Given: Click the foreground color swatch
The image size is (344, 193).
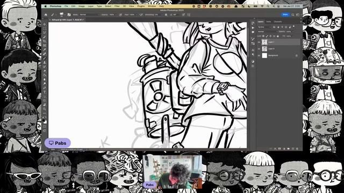Looking at the screenshot, I should (44, 120).
